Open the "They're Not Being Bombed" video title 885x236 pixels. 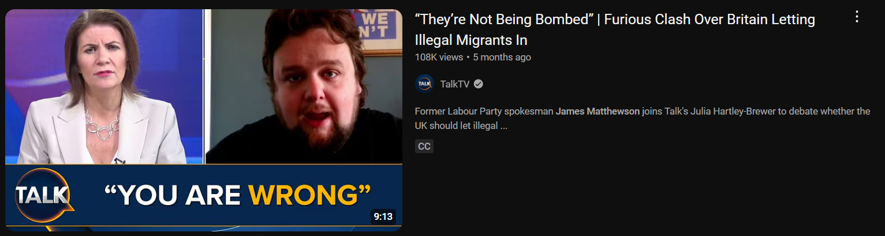[615, 29]
